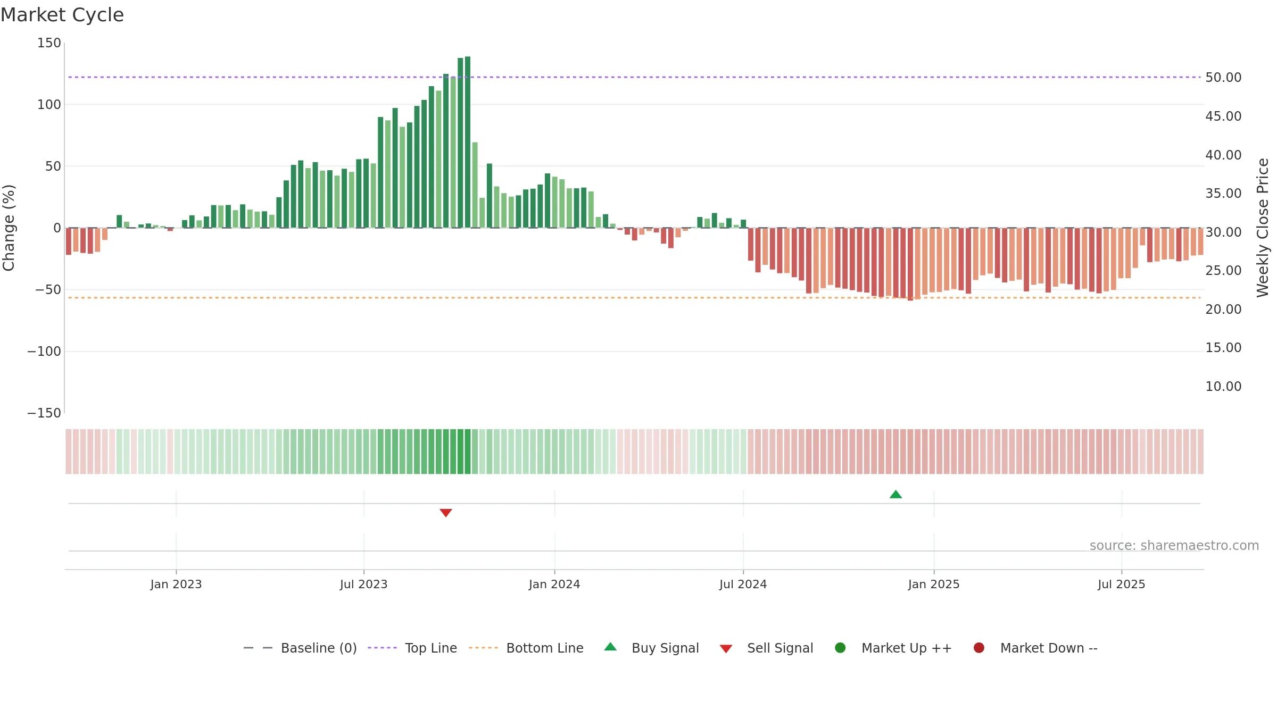This screenshot has width=1277, height=718.
Task: Click the dark red Market Down legend circle
Action: click(979, 648)
